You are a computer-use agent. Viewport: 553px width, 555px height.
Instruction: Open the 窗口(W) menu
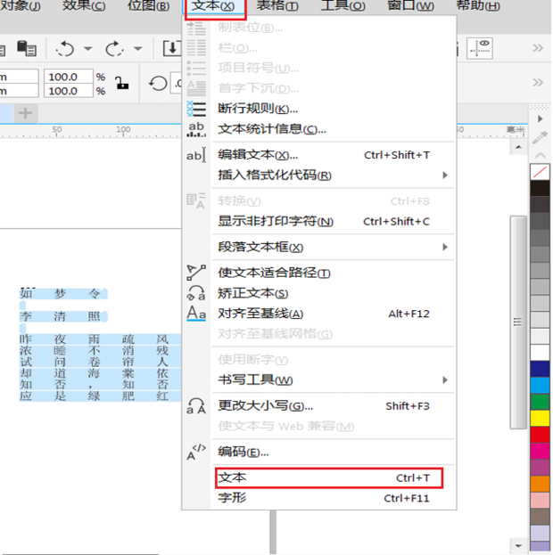point(410,5)
